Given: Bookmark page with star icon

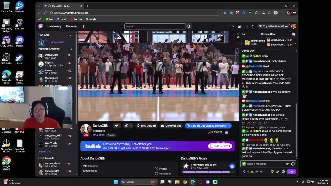Looking at the screenshot, I should [219, 13].
